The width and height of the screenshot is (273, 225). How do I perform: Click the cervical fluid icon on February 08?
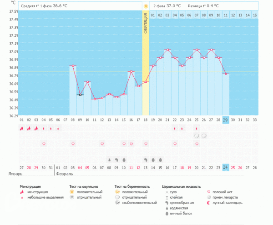pos(109,160)
